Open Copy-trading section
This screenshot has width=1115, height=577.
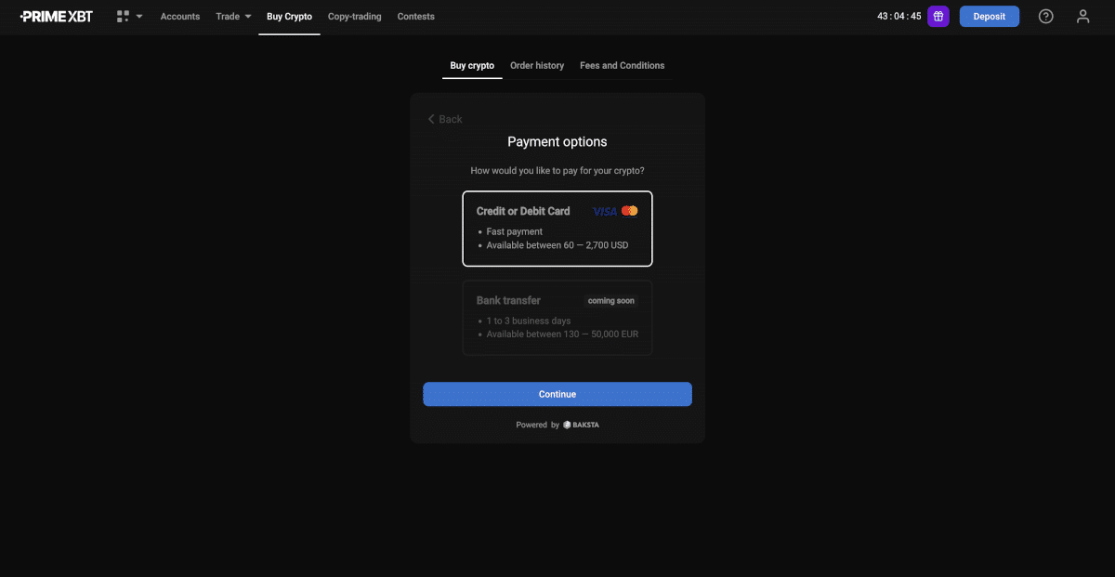[x=355, y=17]
